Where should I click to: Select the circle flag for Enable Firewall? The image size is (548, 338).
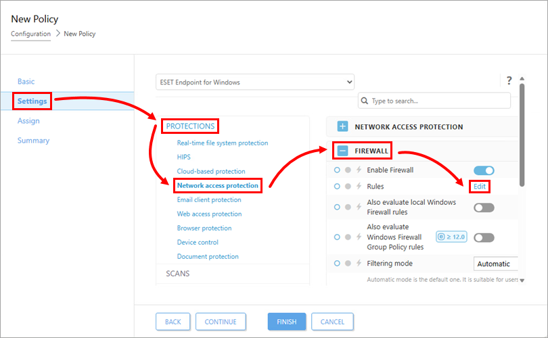point(337,170)
